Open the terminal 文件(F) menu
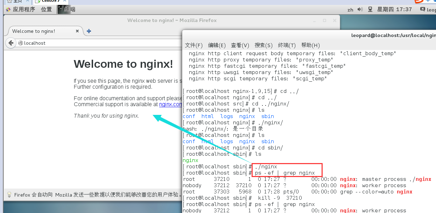The width and height of the screenshot is (436, 213). click(194, 45)
